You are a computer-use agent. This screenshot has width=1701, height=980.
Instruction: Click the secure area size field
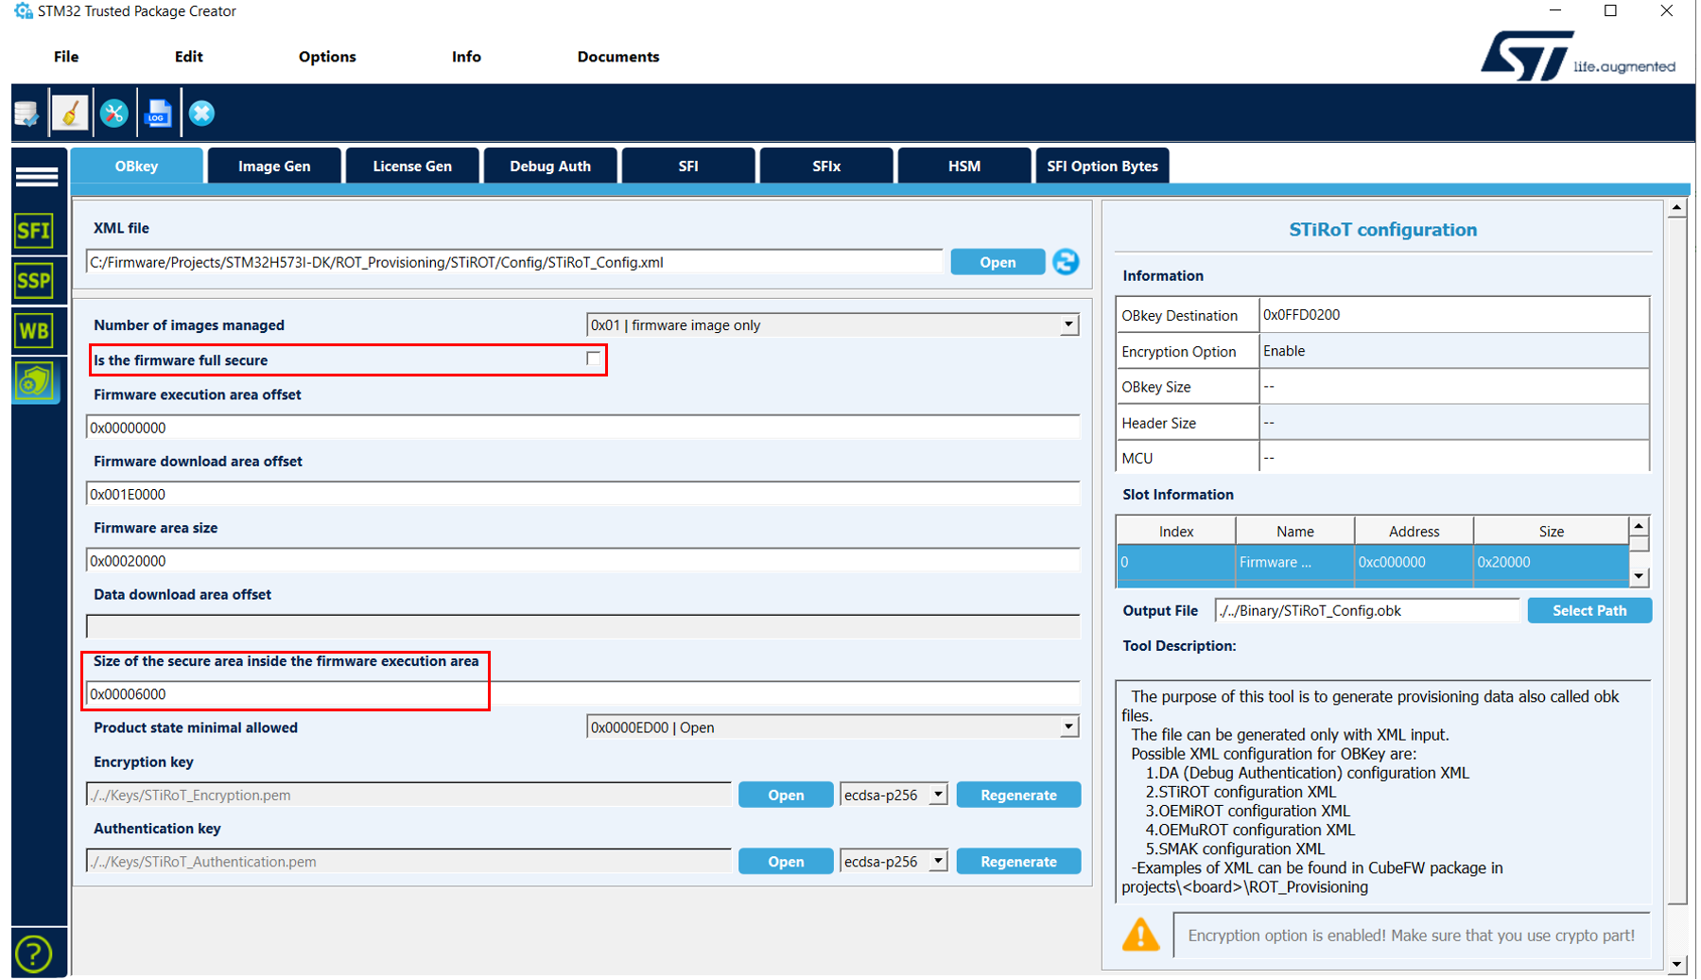[582, 693]
